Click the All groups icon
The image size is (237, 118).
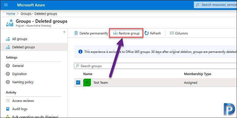coord(8,39)
